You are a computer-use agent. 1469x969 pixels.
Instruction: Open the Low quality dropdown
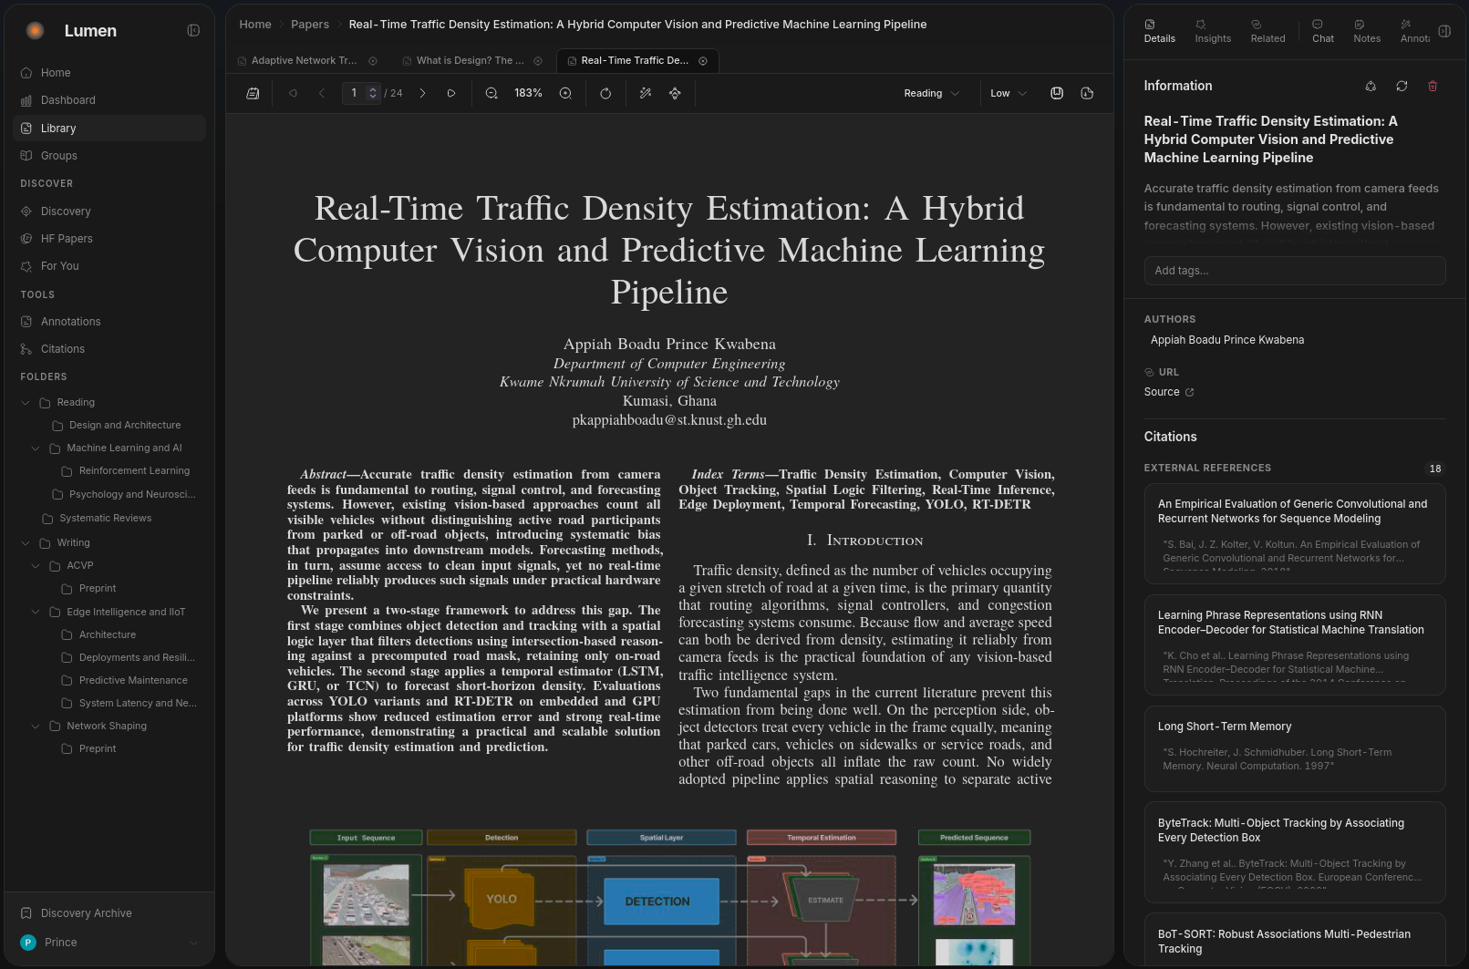tap(1009, 93)
